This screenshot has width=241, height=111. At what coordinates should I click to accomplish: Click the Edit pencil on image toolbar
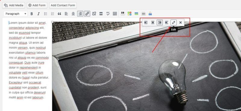click(174, 23)
